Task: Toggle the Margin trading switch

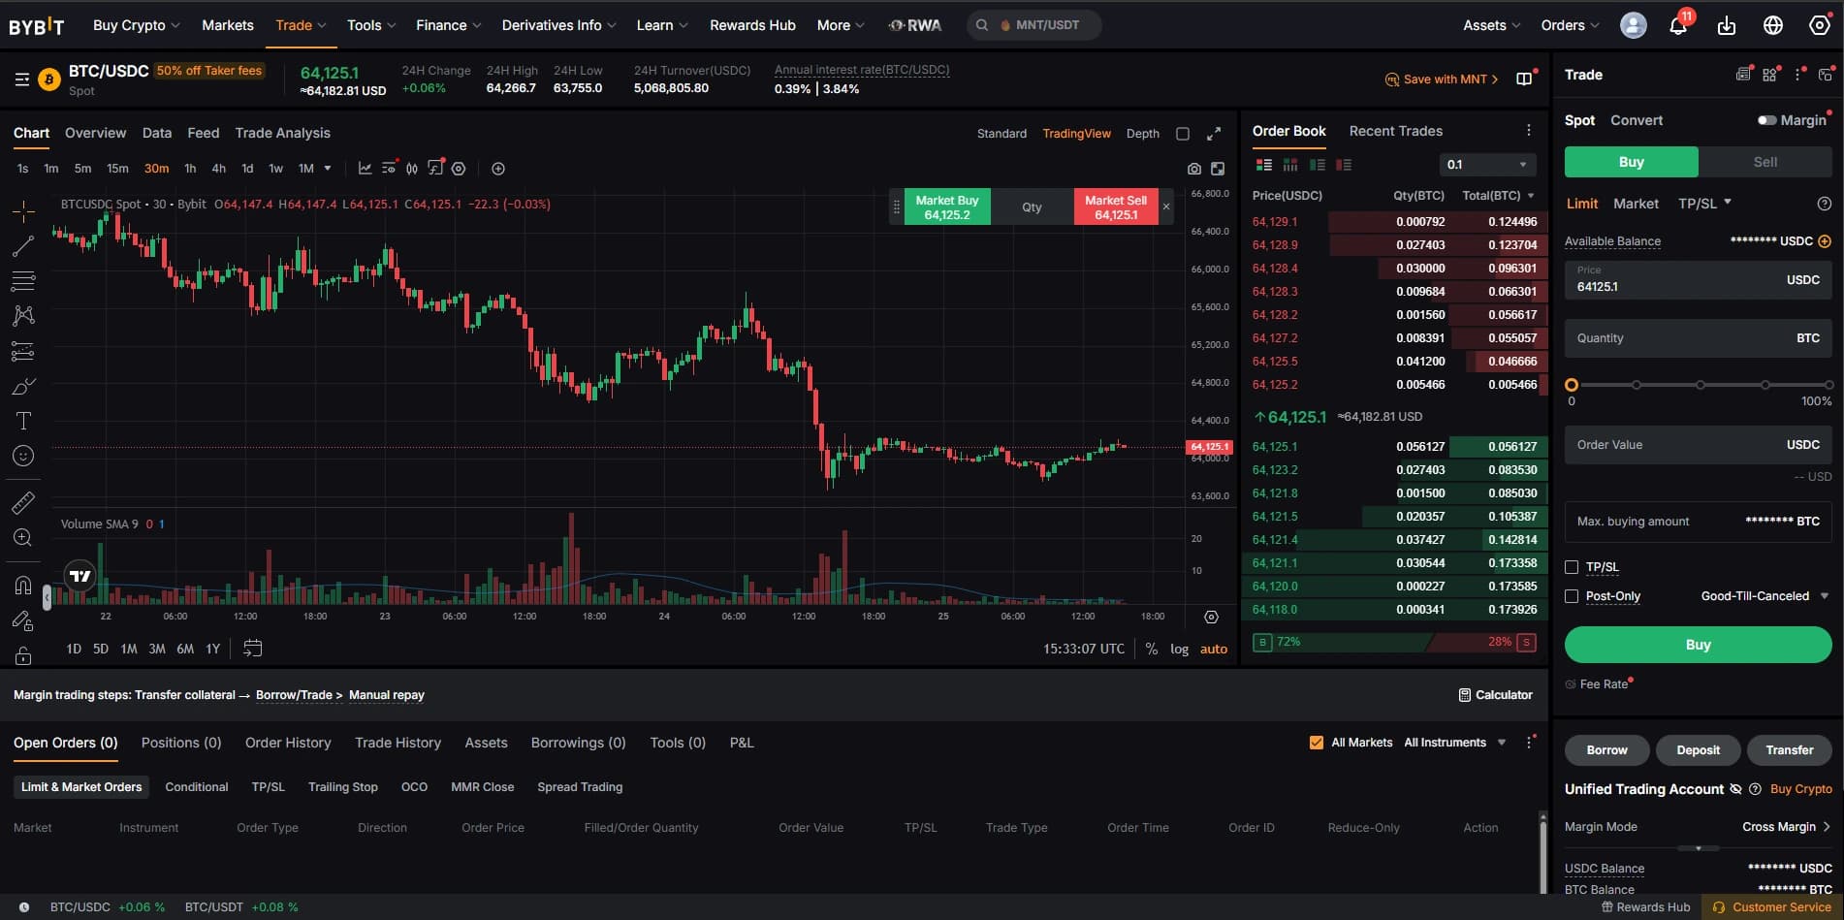Action: pos(1767,120)
